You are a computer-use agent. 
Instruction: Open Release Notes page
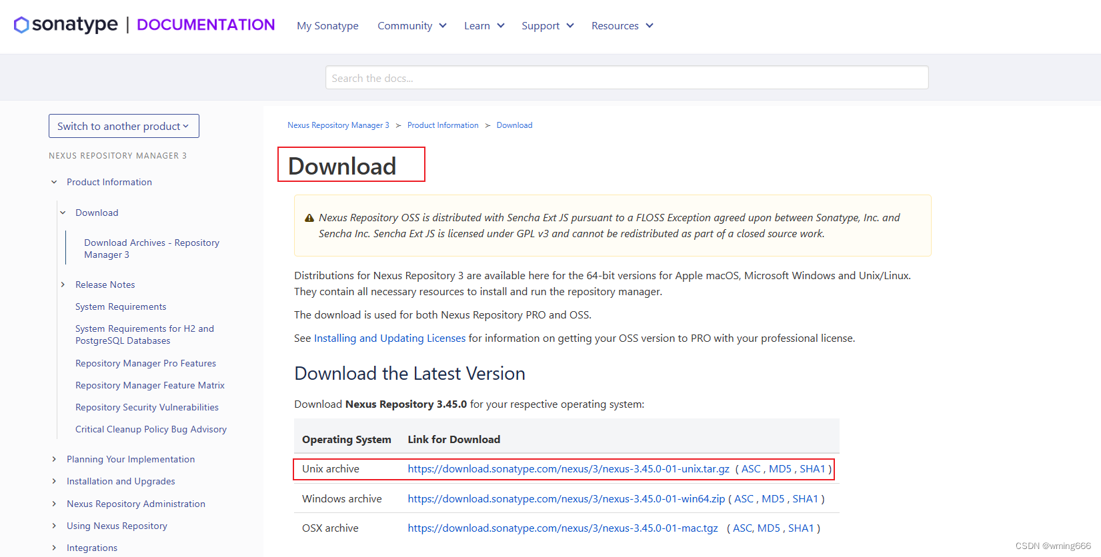[105, 284]
